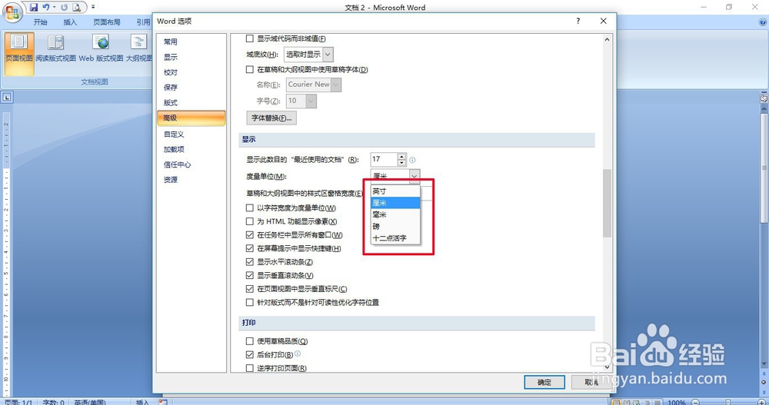This screenshot has width=769, height=405.
Task: Select 保存 category in options list
Action: pos(191,88)
